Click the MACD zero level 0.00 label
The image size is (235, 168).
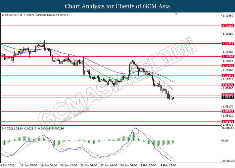[x=225, y=140]
